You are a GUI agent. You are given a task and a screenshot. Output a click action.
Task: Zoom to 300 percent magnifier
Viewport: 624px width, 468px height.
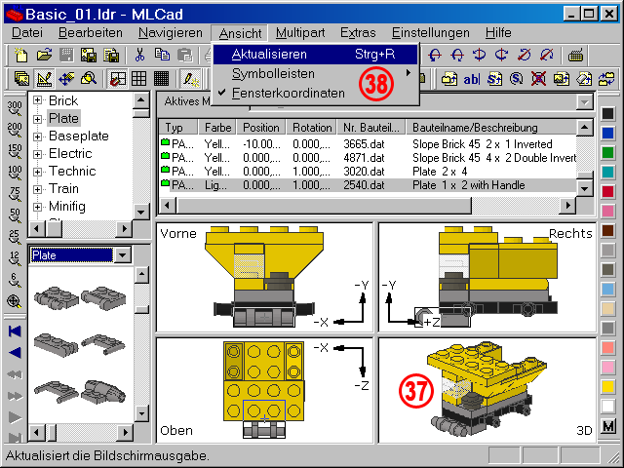pos(15,108)
